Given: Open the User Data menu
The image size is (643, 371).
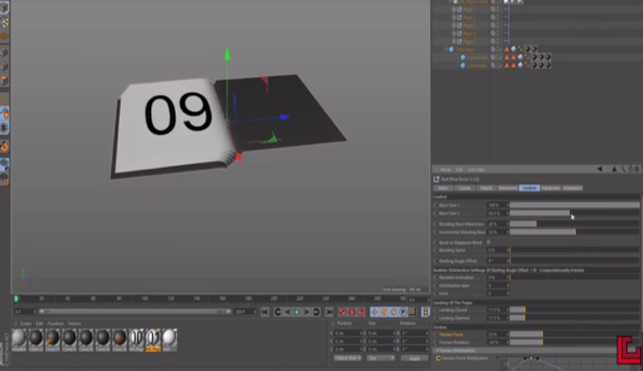Looking at the screenshot, I should pyautogui.click(x=476, y=169).
